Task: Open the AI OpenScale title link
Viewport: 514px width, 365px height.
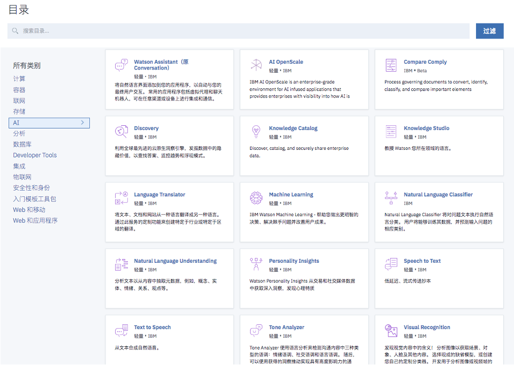Action: (x=286, y=62)
